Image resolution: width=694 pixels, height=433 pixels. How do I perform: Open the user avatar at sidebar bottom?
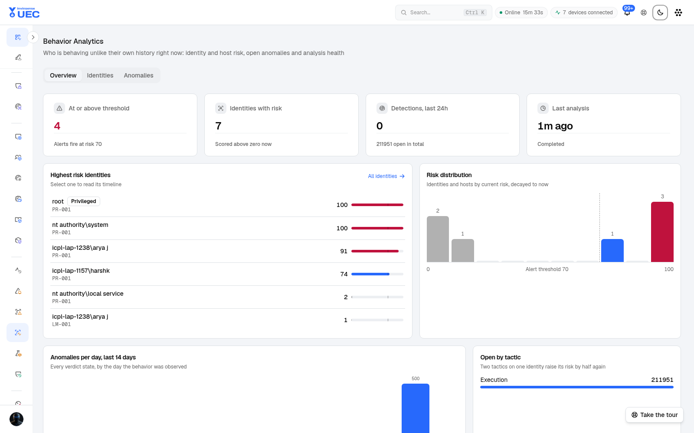tap(16, 419)
